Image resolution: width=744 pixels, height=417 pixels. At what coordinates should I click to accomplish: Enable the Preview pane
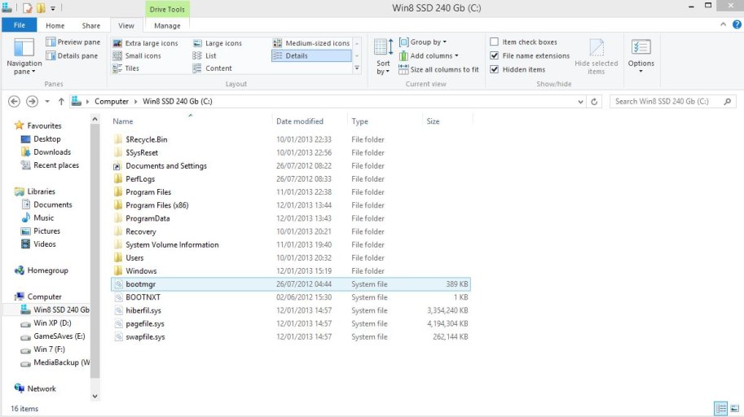pyautogui.click(x=73, y=42)
